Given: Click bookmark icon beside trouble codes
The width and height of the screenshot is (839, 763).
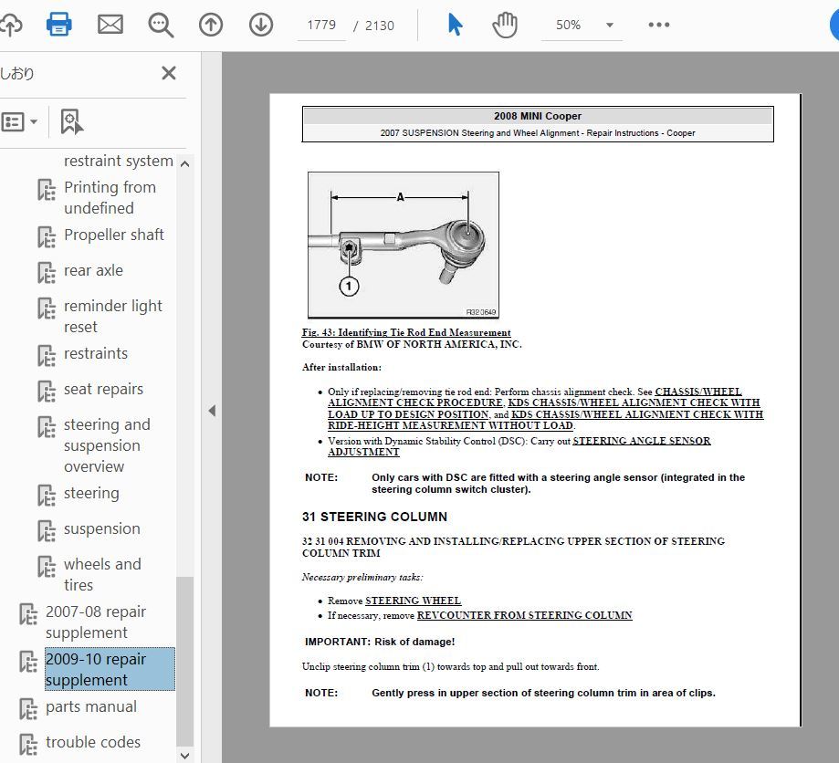Looking at the screenshot, I should (28, 745).
